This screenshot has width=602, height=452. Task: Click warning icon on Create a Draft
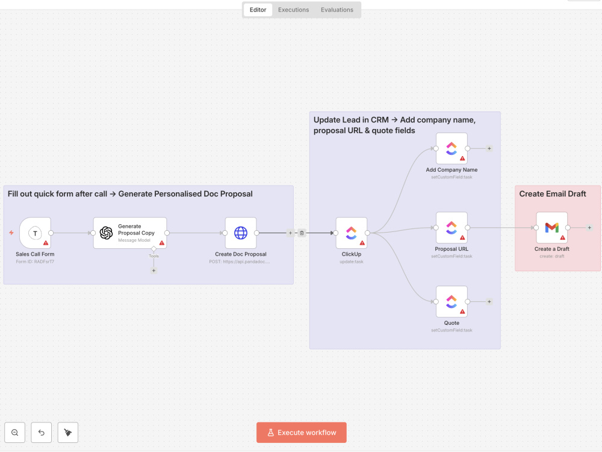(x=562, y=237)
